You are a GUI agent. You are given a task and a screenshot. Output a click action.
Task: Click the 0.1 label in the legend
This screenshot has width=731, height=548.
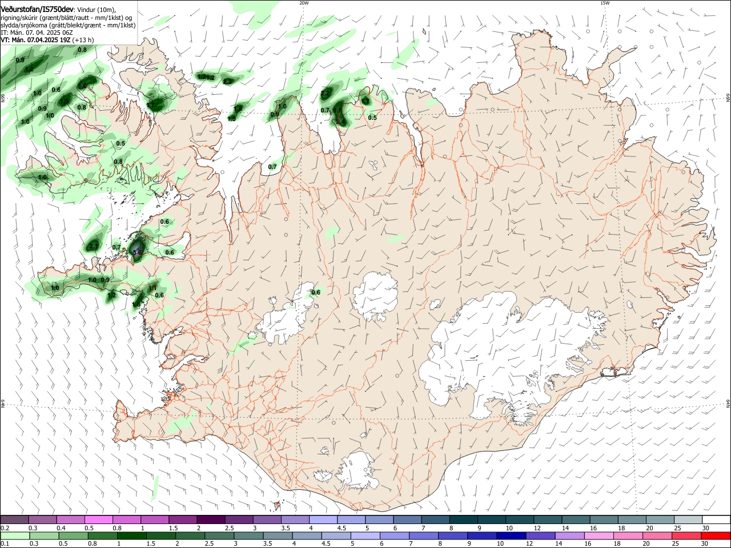5,544
